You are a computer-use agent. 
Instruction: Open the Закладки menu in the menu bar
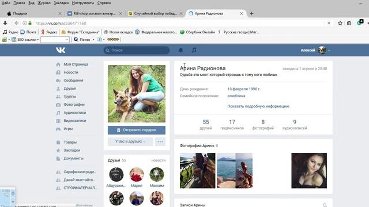(x=61, y=3)
